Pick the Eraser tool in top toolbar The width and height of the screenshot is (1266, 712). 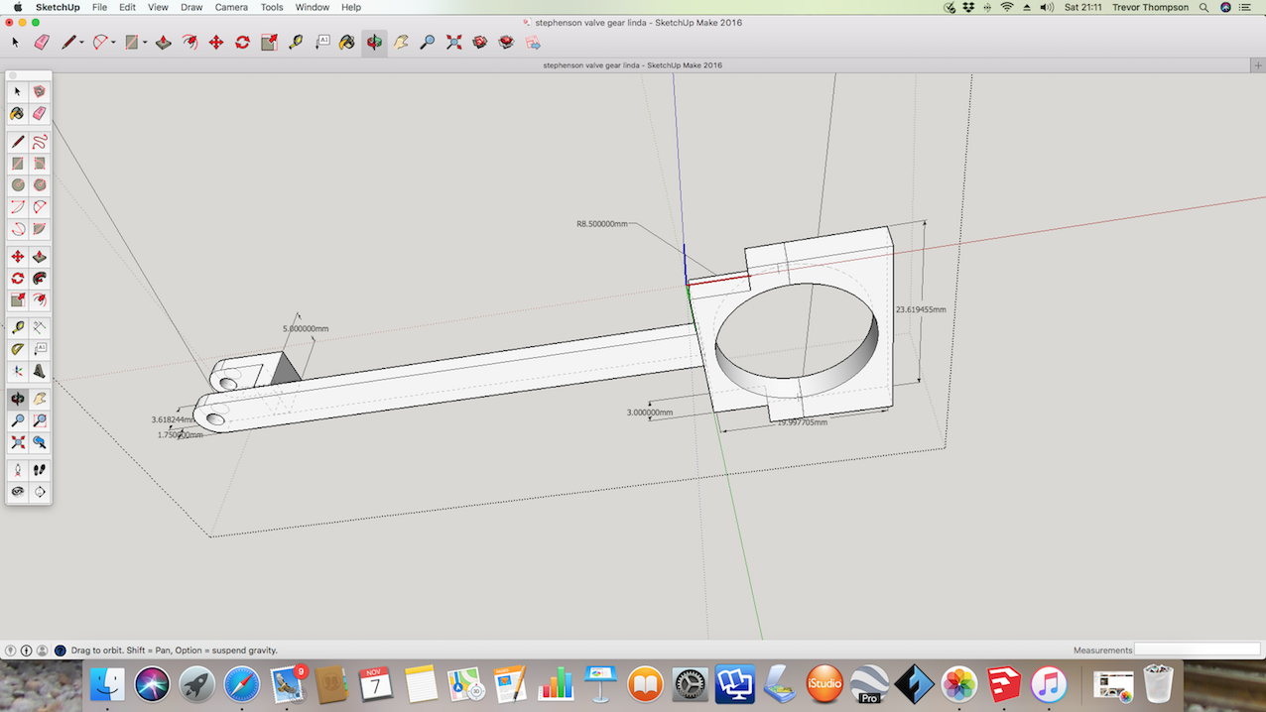tap(42, 43)
